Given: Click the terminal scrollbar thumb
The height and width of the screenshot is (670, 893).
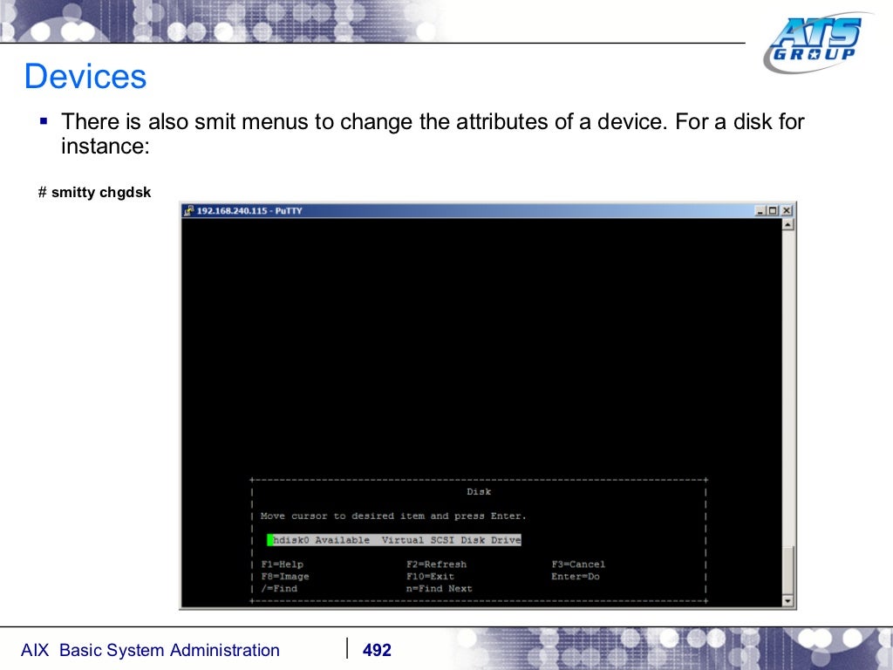Looking at the screenshot, I should point(787,571).
